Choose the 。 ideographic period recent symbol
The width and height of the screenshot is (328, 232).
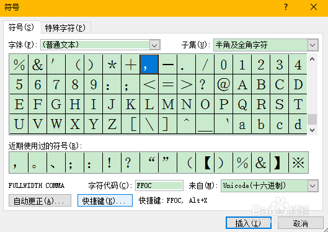coord(37,163)
